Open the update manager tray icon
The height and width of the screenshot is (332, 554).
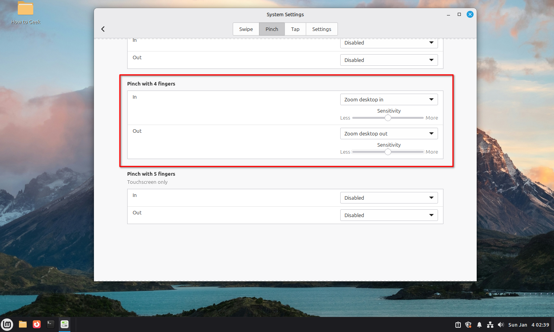(458, 325)
